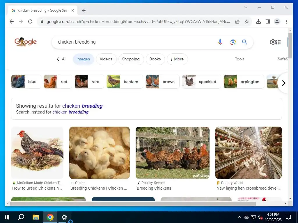Open muted volume tray icon
Image resolution: width=298 pixels, height=223 pixels.
coord(260,217)
